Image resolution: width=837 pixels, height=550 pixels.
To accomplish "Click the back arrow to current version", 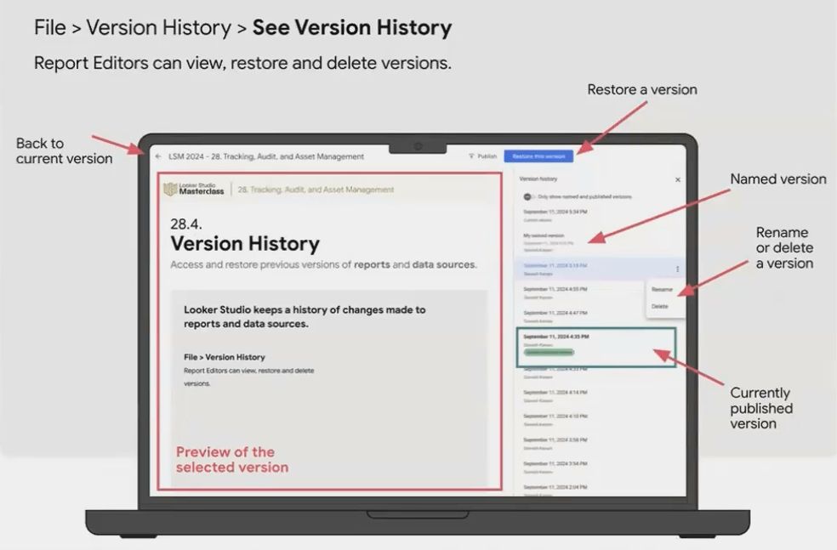I will click(x=158, y=156).
